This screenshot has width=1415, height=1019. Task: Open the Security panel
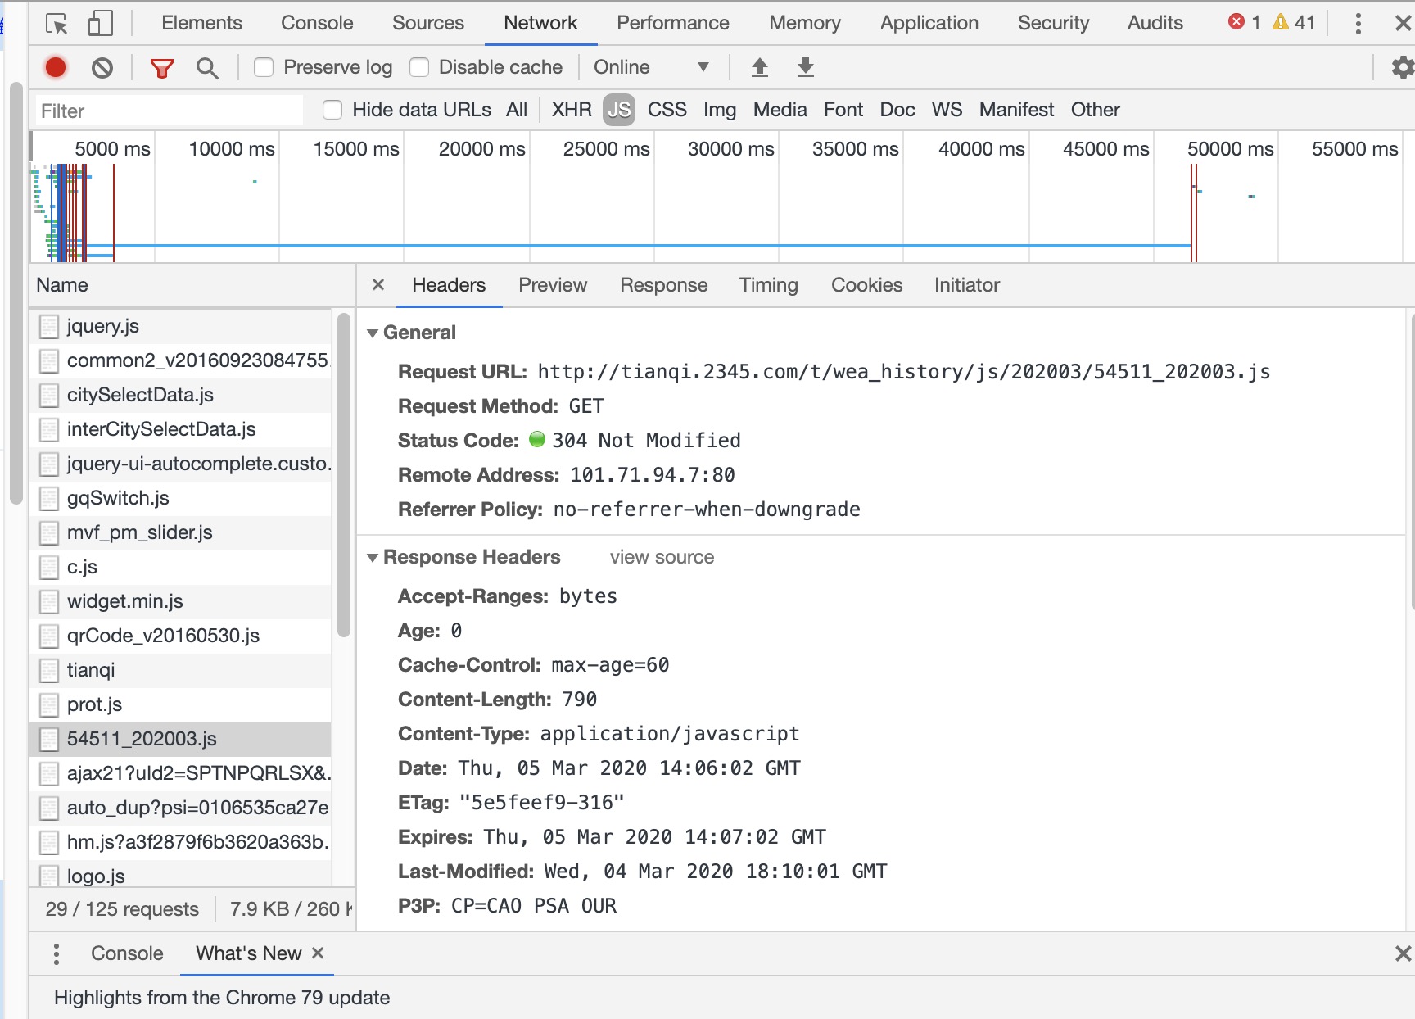[1053, 23]
